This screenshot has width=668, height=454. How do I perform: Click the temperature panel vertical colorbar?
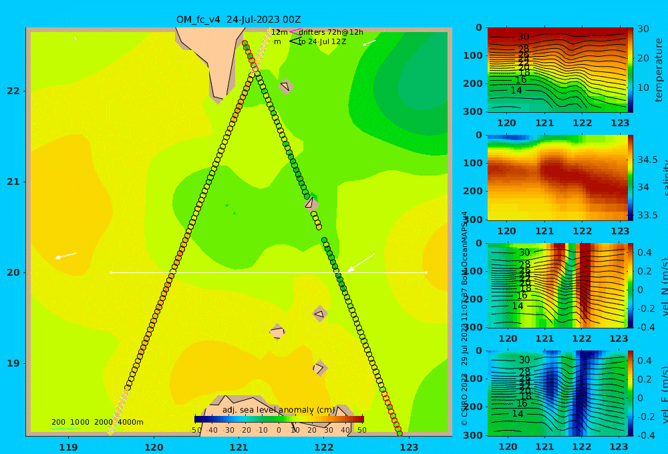point(630,70)
